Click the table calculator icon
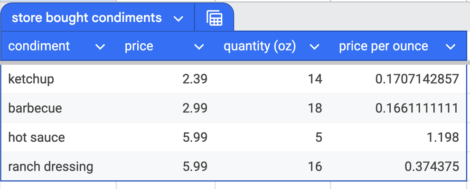470x189 pixels. click(x=215, y=18)
